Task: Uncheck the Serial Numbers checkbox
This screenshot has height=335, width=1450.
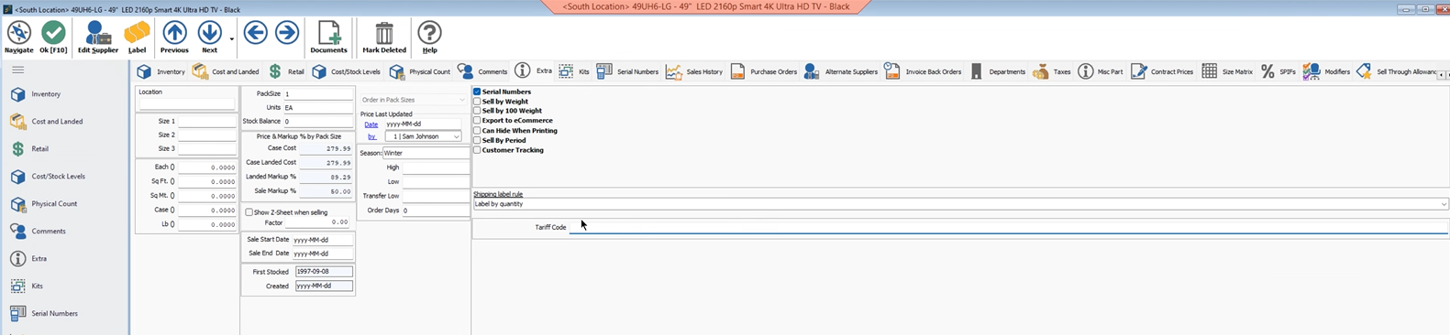Action: click(477, 92)
